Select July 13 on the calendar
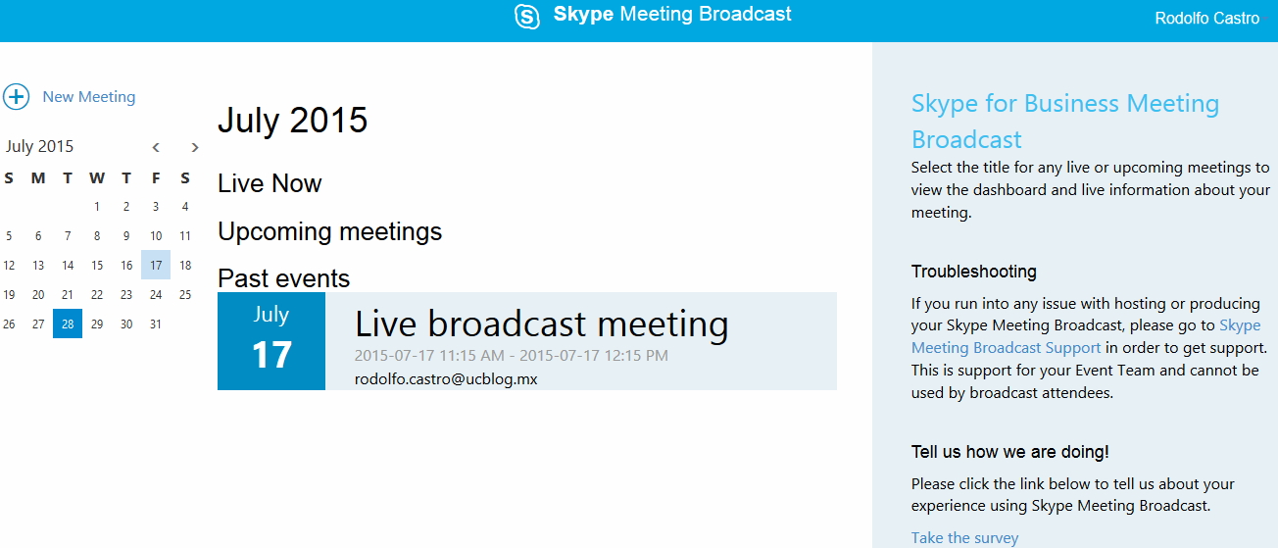This screenshot has height=548, width=1278. click(38, 265)
